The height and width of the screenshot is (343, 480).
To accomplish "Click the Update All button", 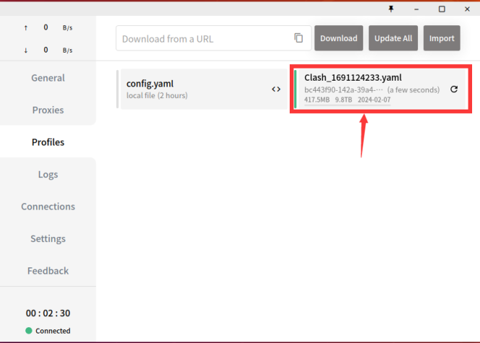I will (393, 38).
